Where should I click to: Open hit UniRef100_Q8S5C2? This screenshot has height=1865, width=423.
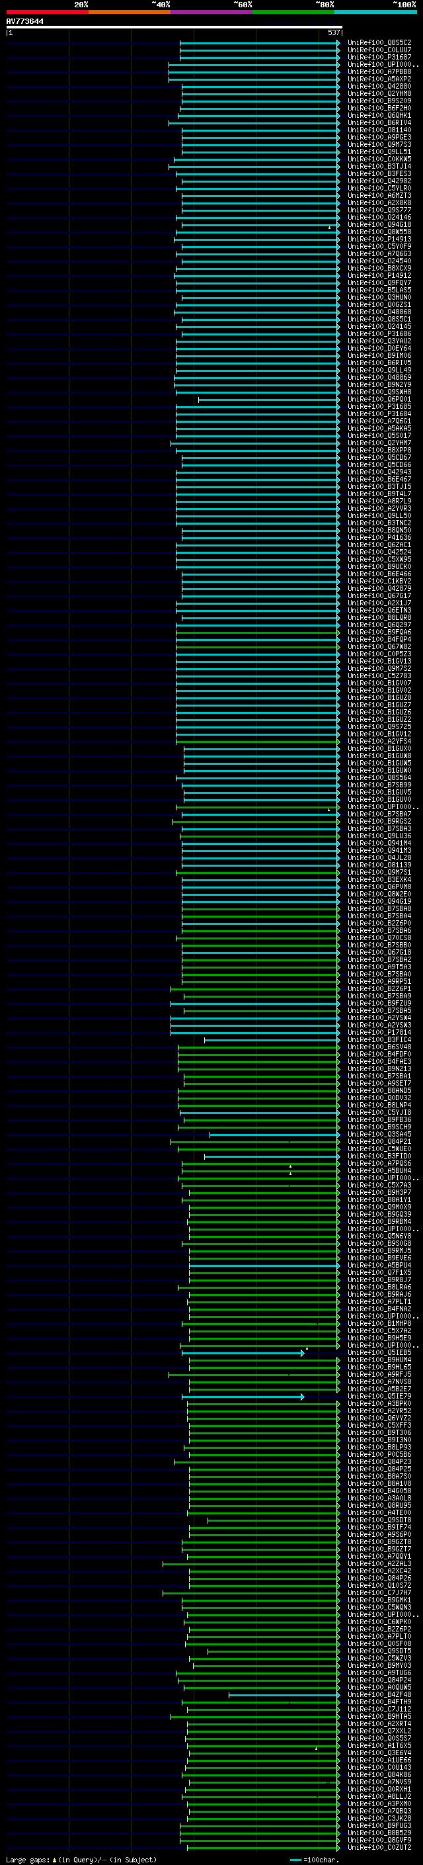[379, 43]
